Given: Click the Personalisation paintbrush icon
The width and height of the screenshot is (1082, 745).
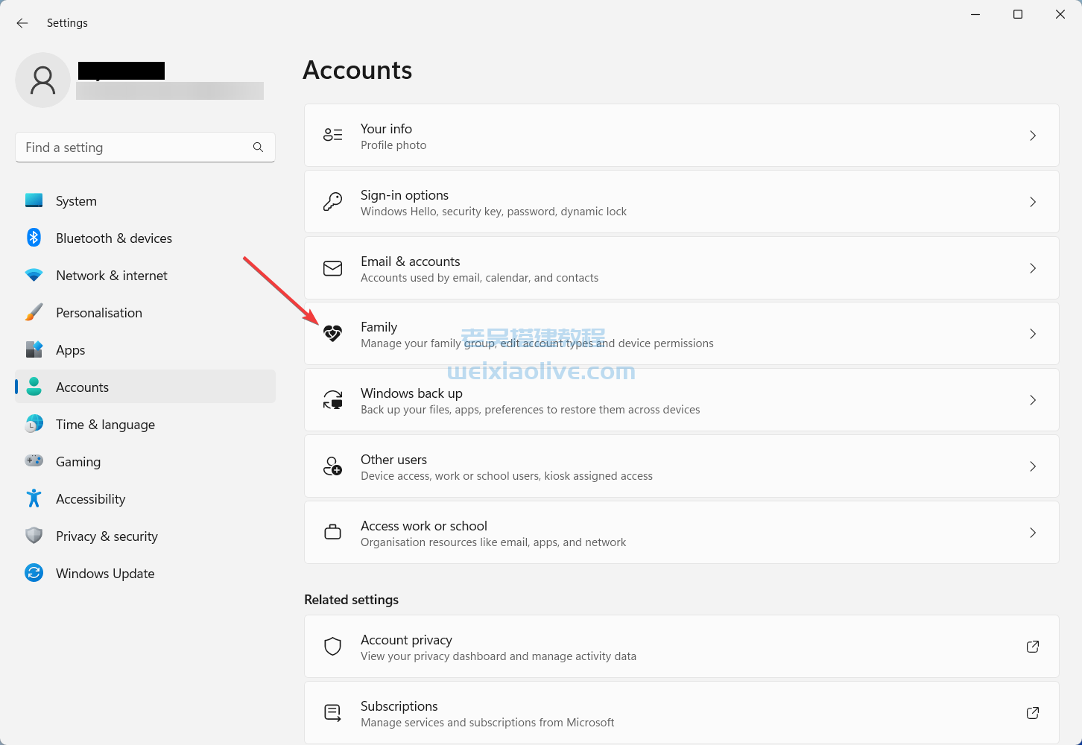Looking at the screenshot, I should tap(34, 312).
